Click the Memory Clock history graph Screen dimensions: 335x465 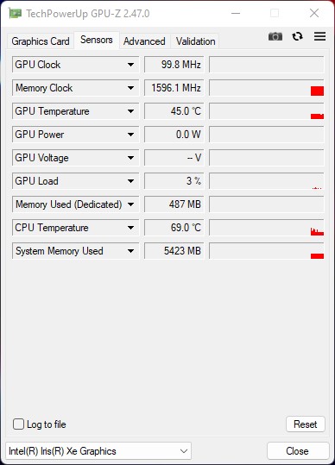pos(267,88)
